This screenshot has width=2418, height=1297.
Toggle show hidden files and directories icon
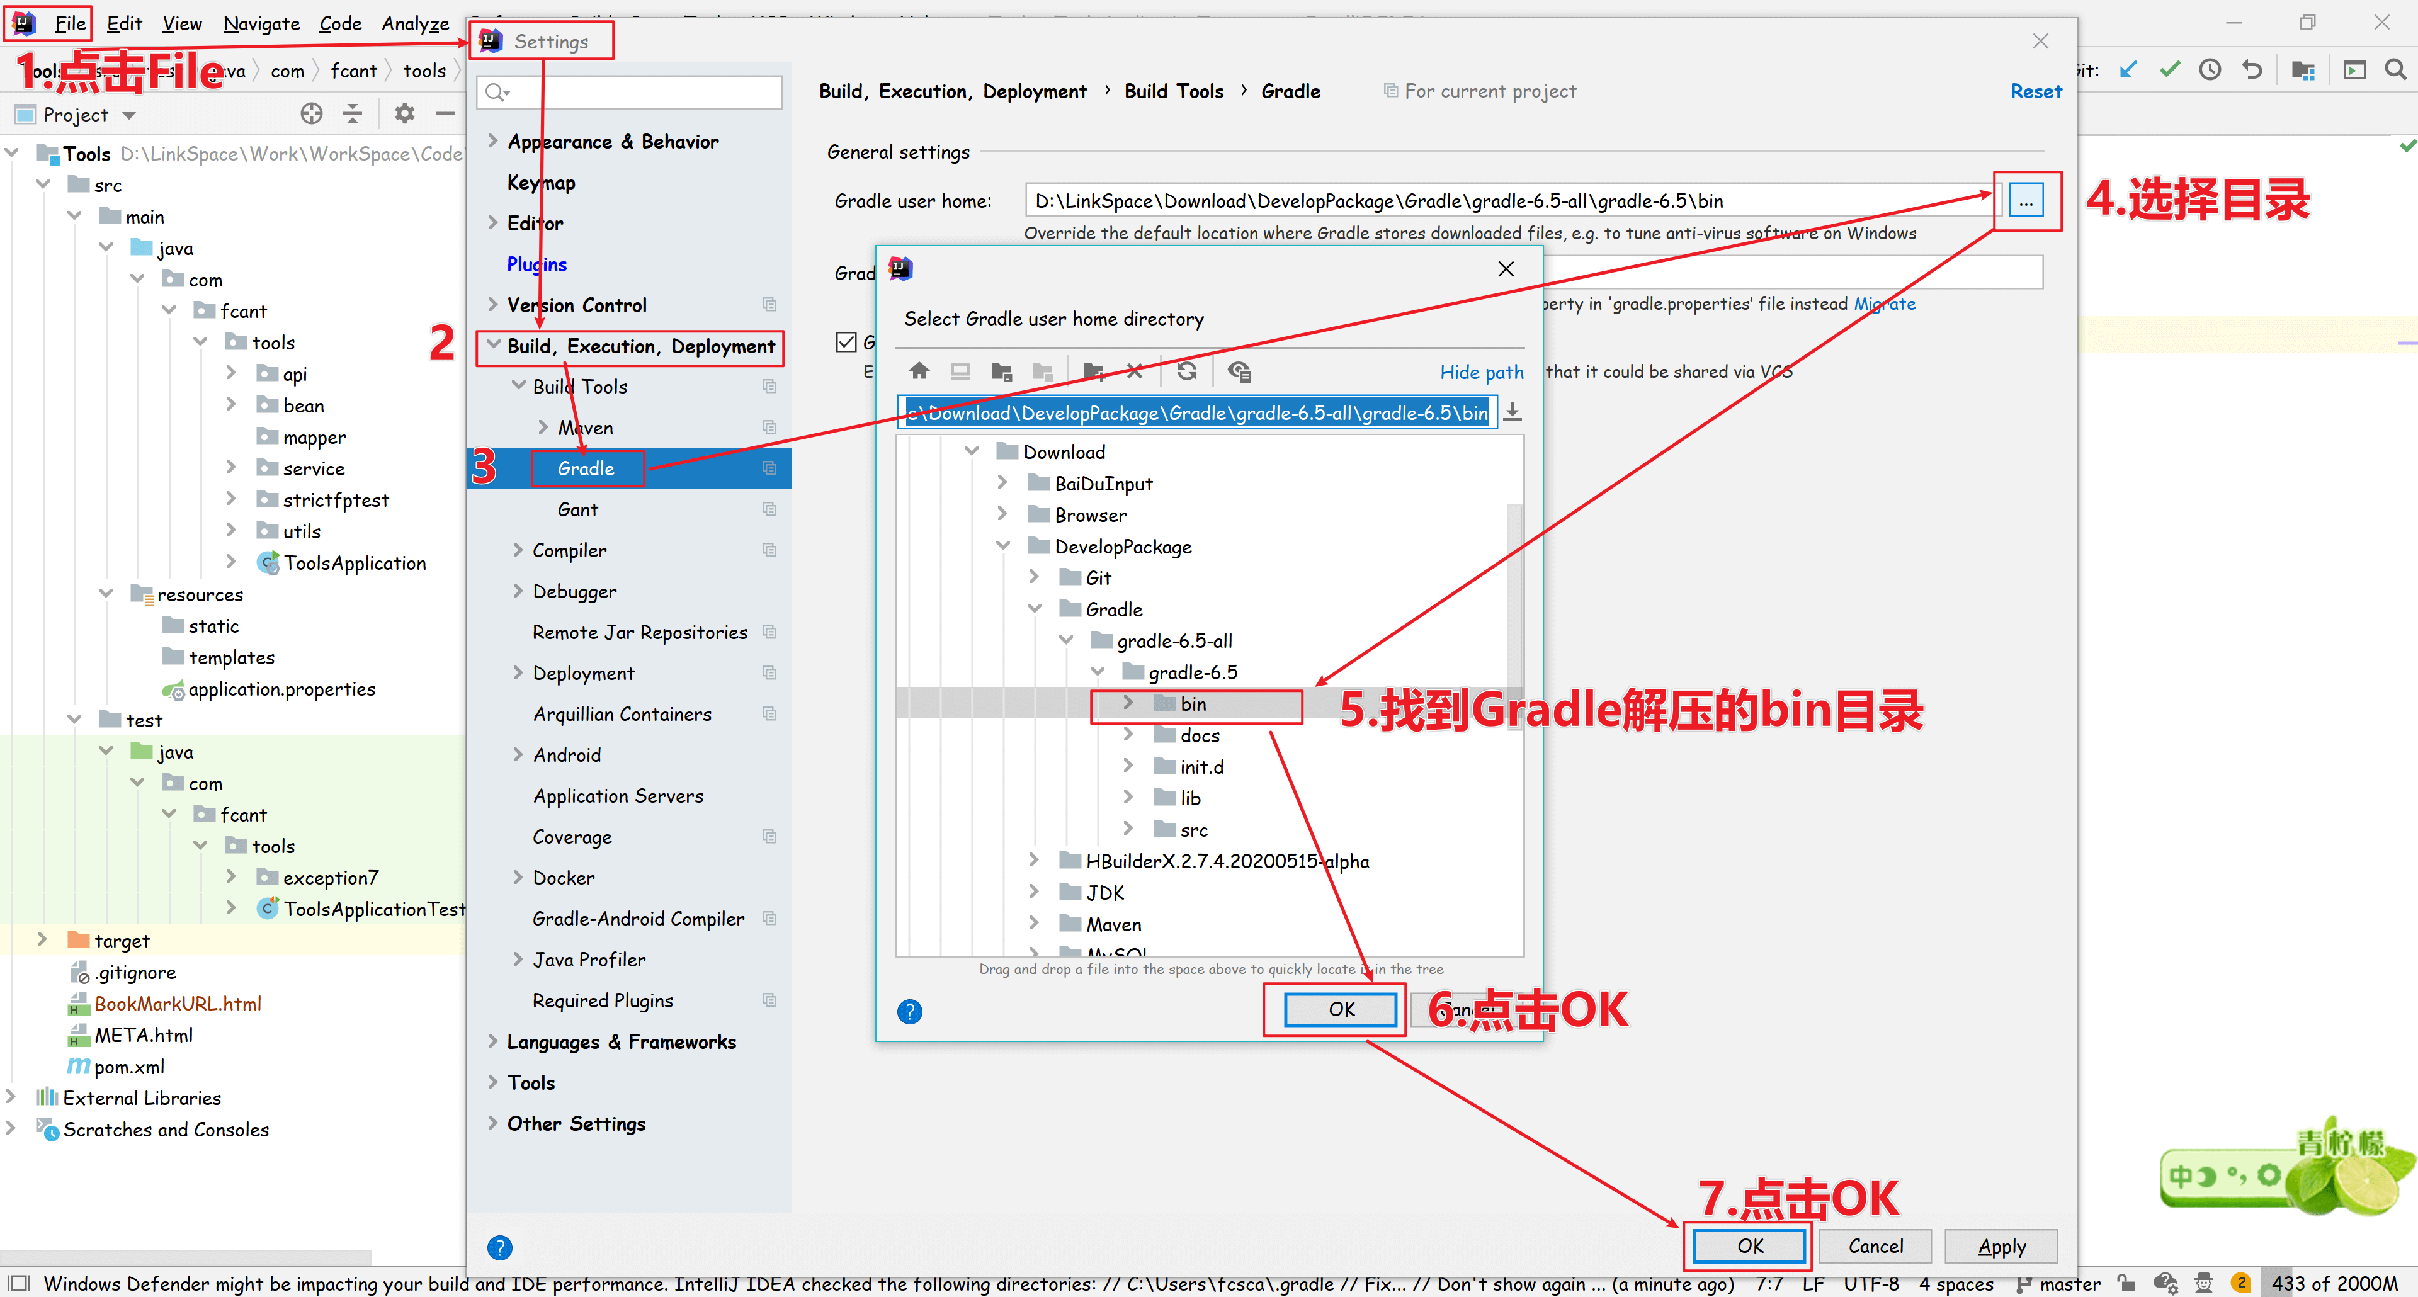(x=1239, y=371)
